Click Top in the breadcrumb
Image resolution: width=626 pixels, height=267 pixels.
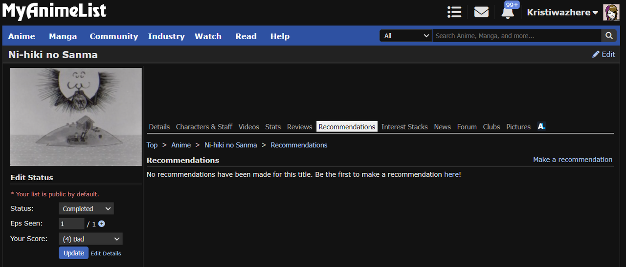pyautogui.click(x=152, y=145)
